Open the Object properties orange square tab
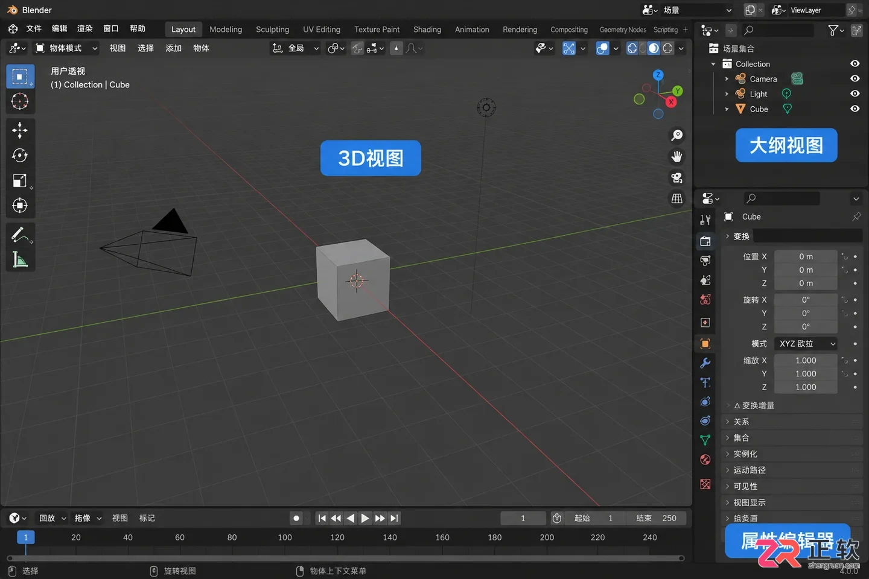 click(x=705, y=344)
